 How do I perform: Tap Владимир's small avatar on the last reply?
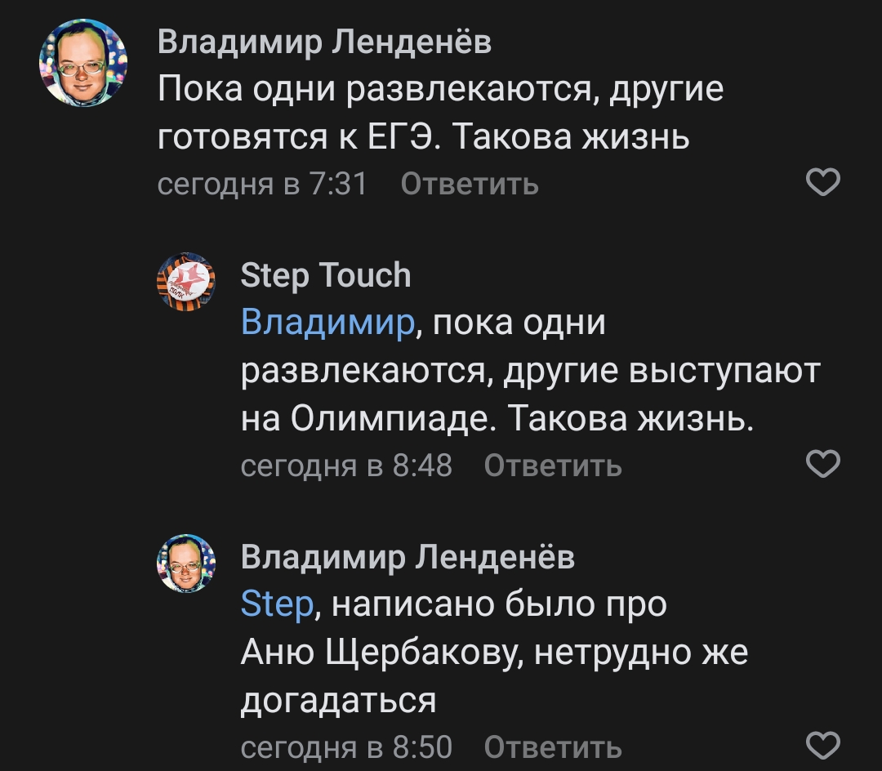point(186,564)
